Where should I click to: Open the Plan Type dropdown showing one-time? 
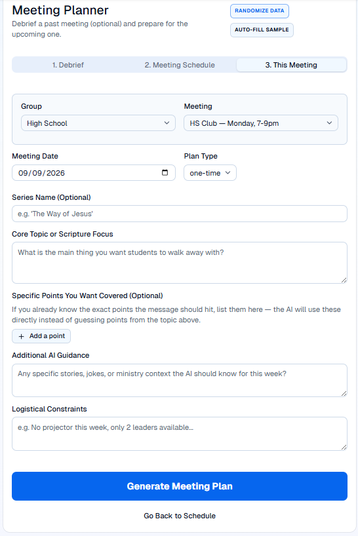point(210,173)
